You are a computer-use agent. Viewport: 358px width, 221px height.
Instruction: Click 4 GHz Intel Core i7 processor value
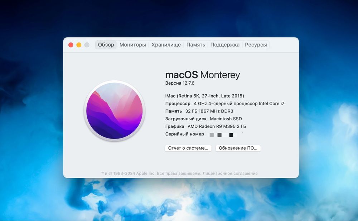[x=239, y=104]
